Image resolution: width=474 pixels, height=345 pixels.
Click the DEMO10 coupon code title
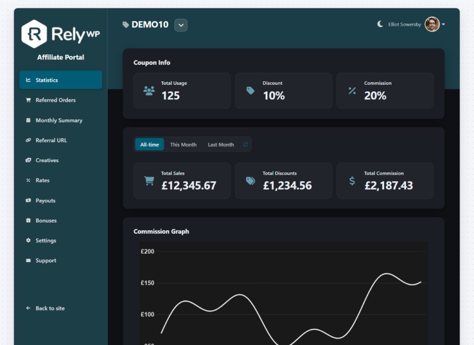(150, 25)
